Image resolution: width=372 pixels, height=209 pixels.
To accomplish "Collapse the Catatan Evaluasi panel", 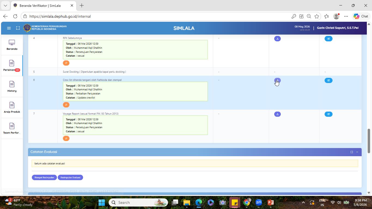I will coord(357,152).
